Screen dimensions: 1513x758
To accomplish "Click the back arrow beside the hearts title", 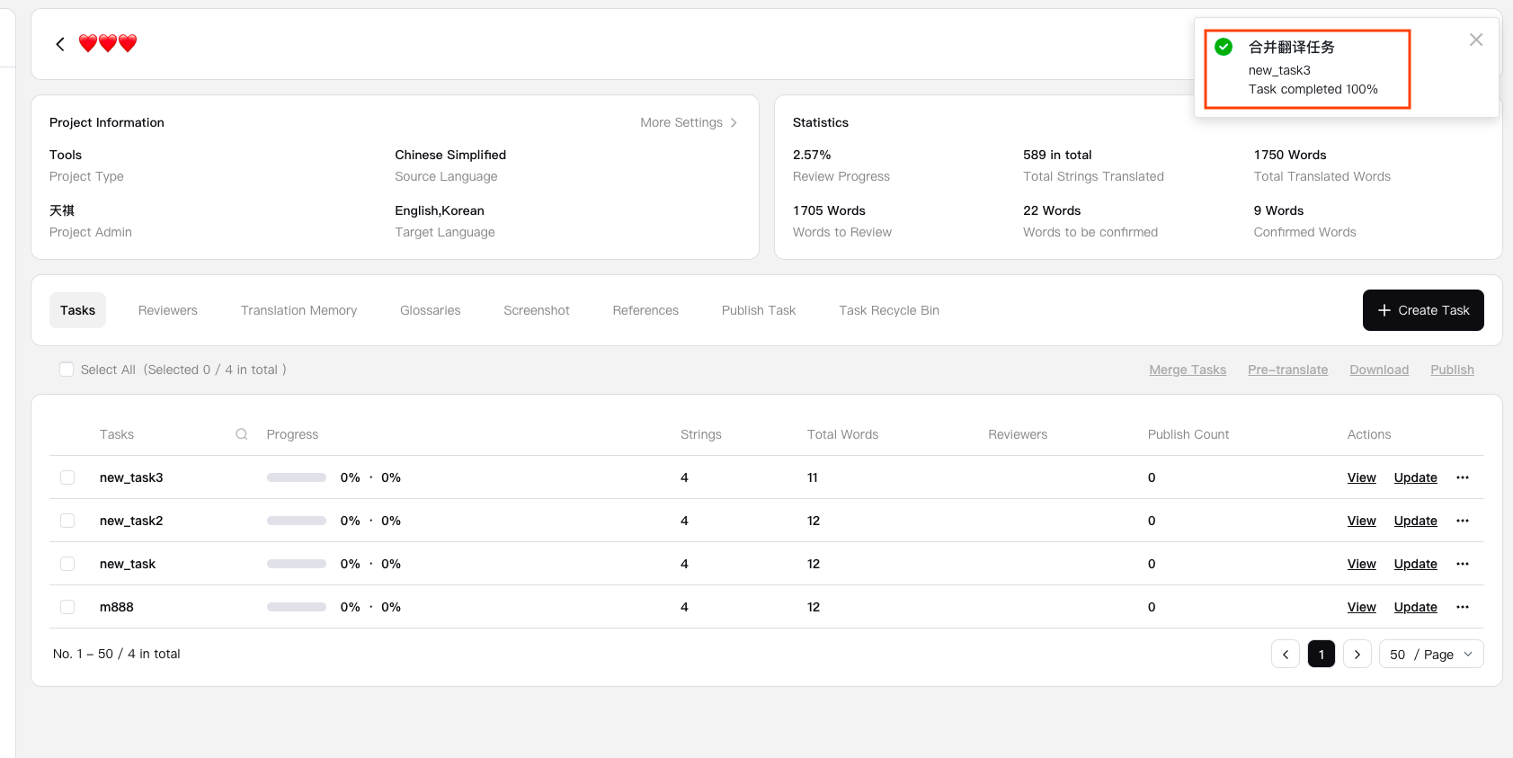I will [60, 44].
